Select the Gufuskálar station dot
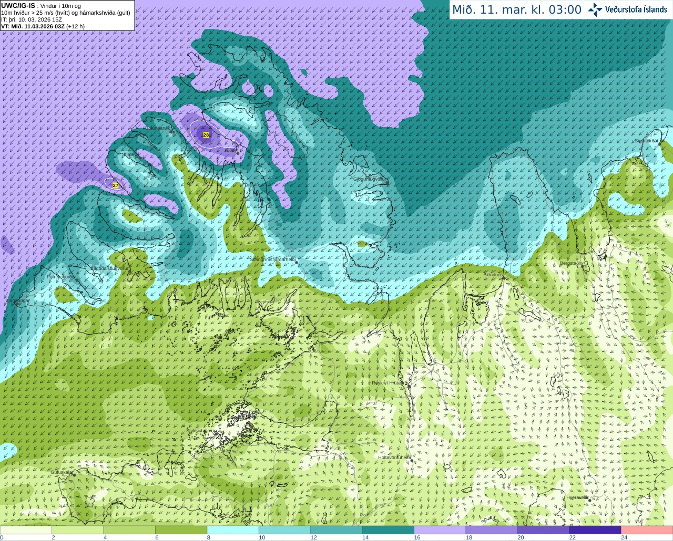The width and height of the screenshot is (673, 541). [74, 474]
